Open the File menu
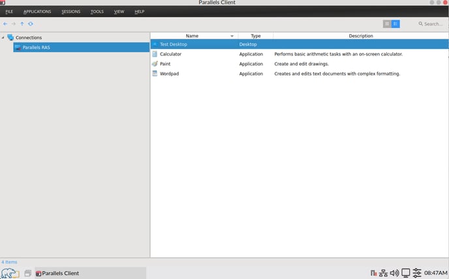 click(9, 12)
